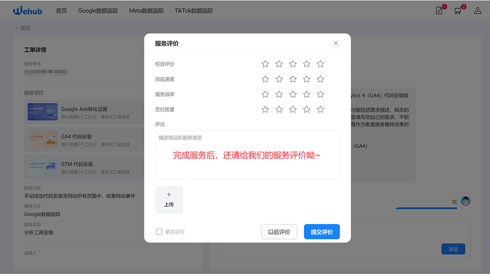Go to the Meta数据追踪 menu
Image resolution: width=490 pixels, height=274 pixels.
146,10
